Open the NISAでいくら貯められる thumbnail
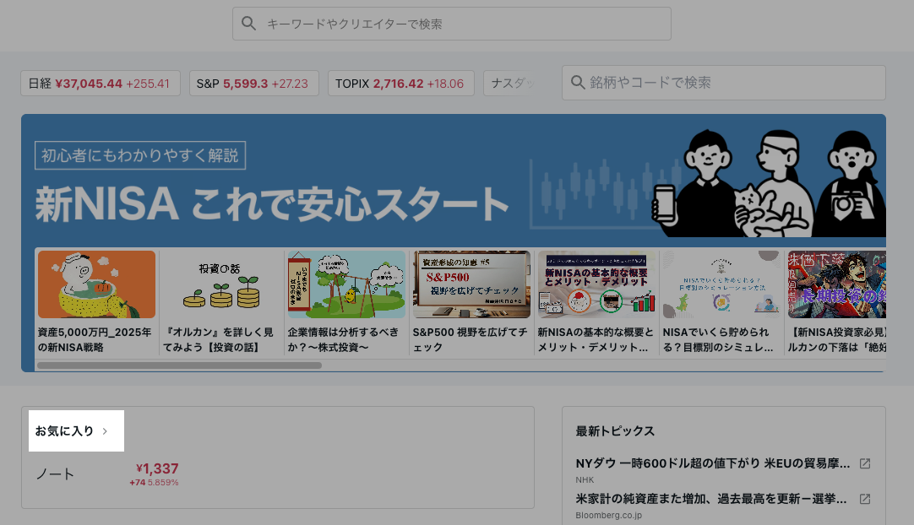 [x=721, y=284]
